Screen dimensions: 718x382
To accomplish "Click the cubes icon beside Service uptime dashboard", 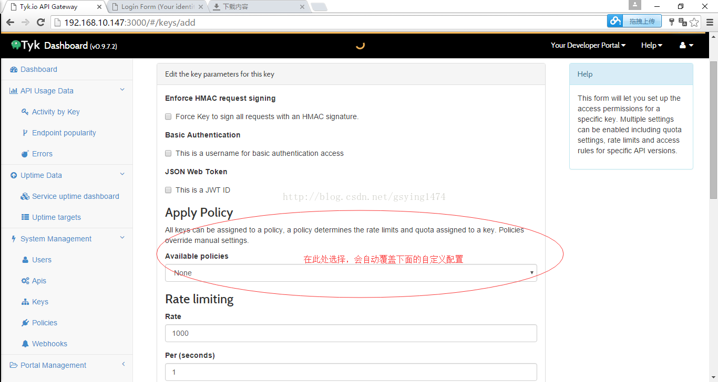I will click(25, 196).
